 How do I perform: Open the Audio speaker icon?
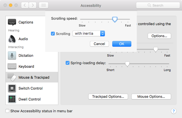pos(12,39)
